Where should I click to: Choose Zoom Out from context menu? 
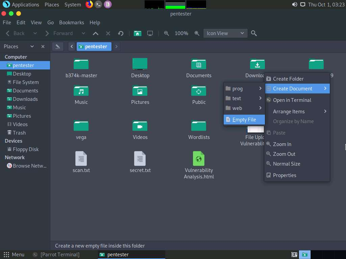tap(297, 154)
